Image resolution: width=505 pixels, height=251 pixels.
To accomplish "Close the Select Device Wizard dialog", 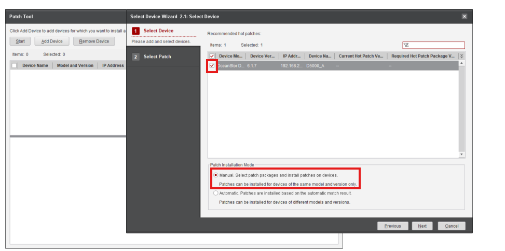I will coord(464,17).
